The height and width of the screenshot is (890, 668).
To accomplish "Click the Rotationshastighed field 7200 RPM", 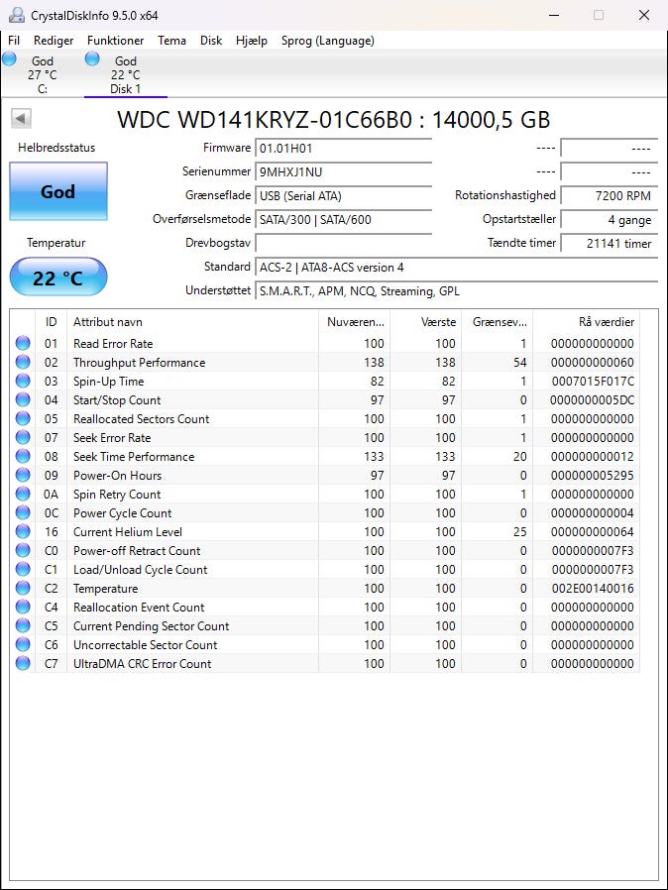I will pyautogui.click(x=609, y=196).
